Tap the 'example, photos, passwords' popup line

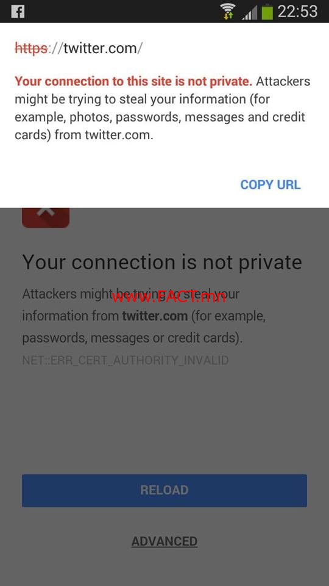[x=160, y=117]
